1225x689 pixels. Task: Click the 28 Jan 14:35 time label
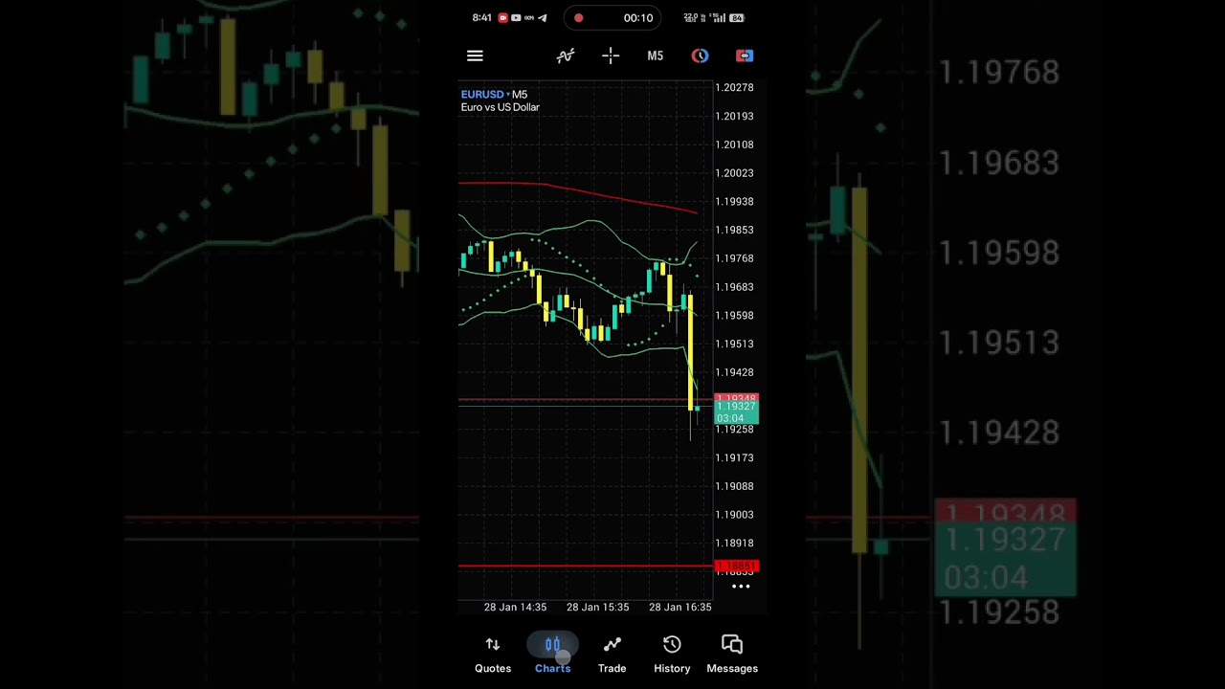(x=515, y=607)
